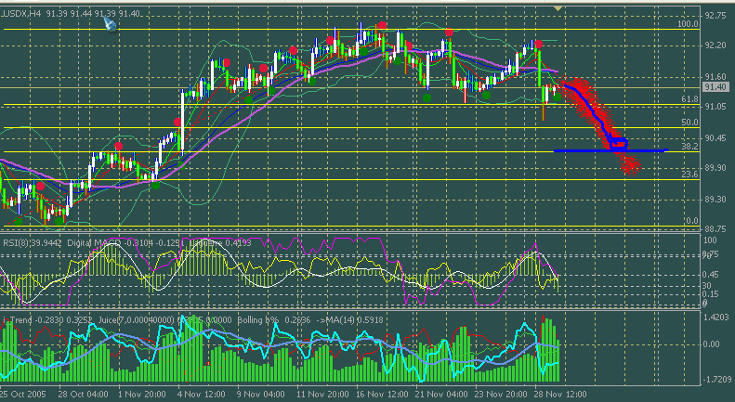Click the 28 Oct 04:00 time label
This screenshot has height=402, width=735.
83,394
